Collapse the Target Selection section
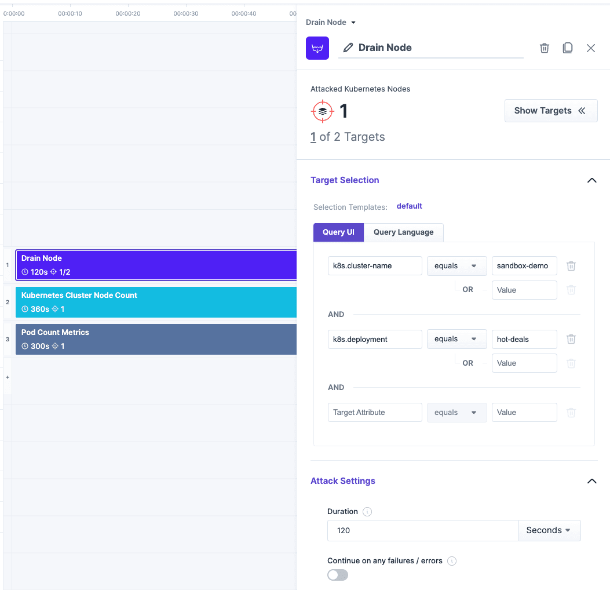Screen dimensions: 610x590 click(x=591, y=180)
